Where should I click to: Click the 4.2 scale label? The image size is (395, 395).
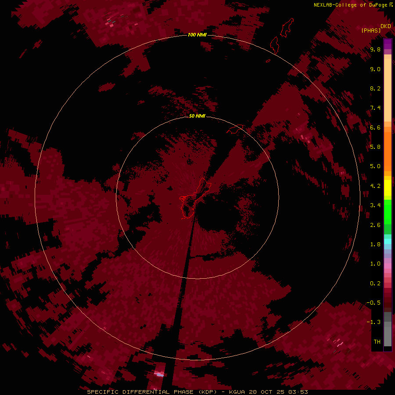click(x=375, y=186)
